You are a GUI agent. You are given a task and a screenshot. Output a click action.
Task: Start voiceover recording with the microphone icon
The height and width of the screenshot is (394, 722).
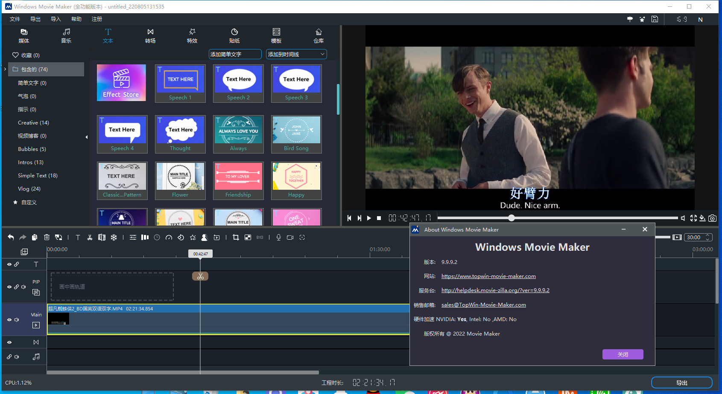point(278,237)
